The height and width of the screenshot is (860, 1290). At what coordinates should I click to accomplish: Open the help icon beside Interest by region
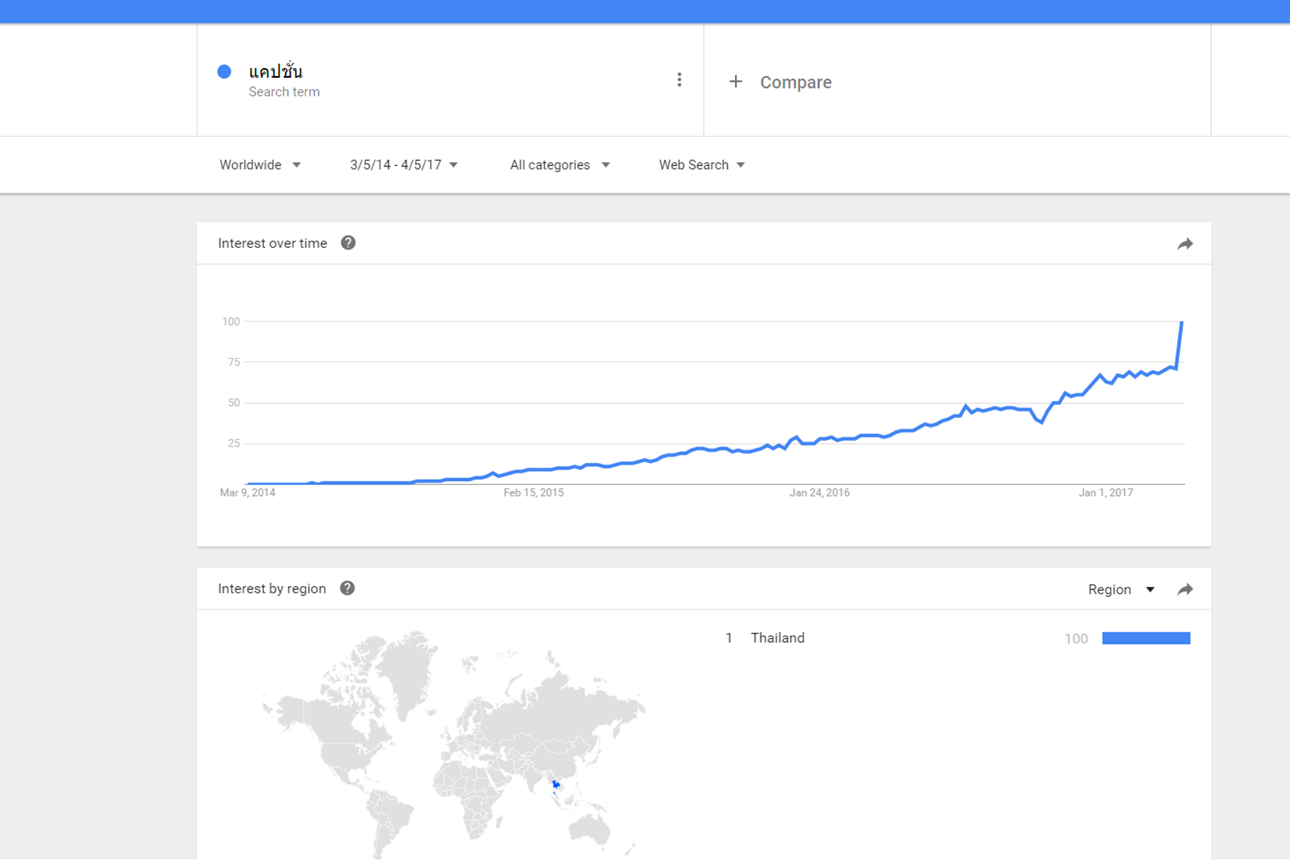click(347, 588)
